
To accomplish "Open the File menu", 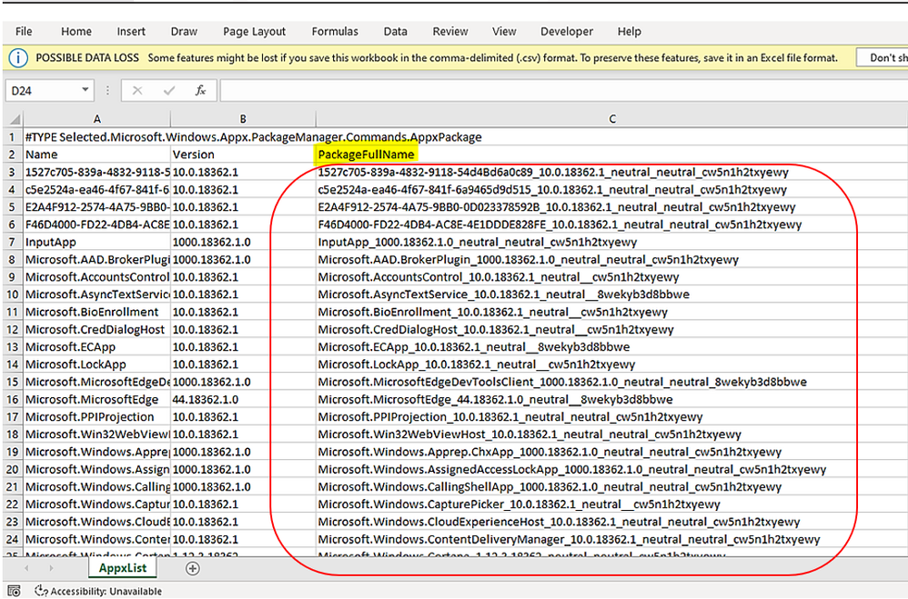I will (24, 32).
